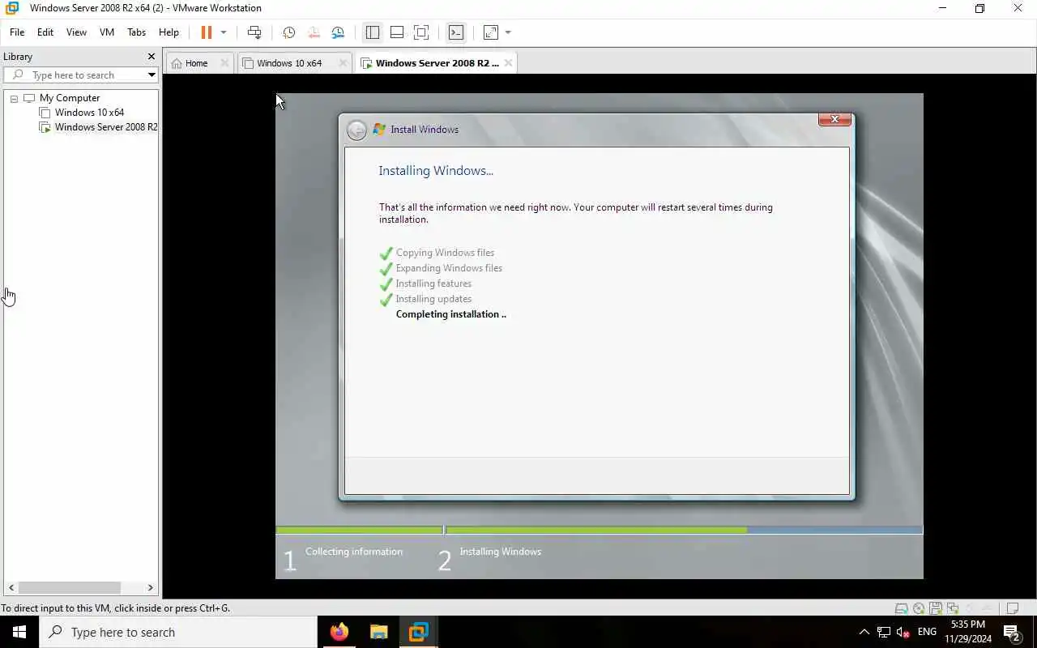Click the message log status icon
The width and height of the screenshot is (1037, 648).
tap(1011, 608)
